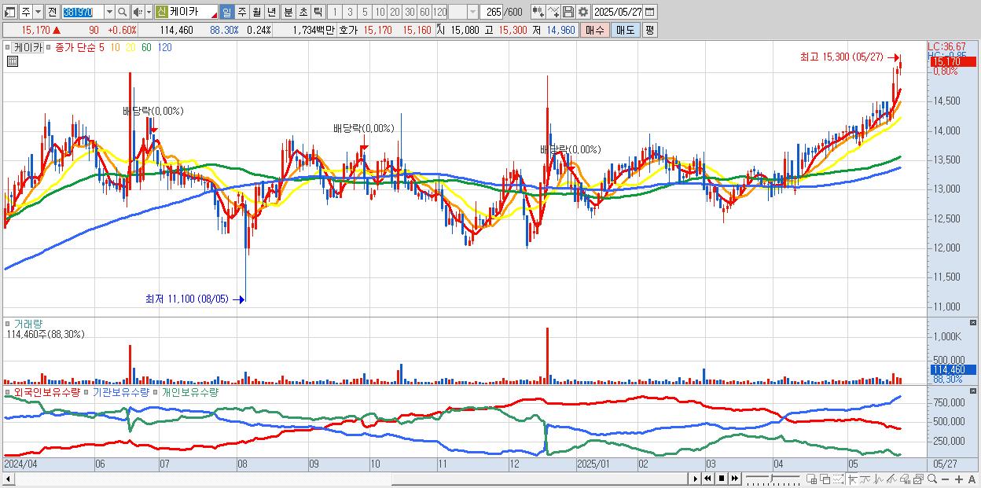
Task: Click the rewind playback button
Action: [x=708, y=479]
